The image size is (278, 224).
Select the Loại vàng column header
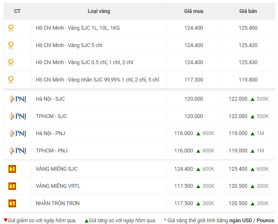99,11
